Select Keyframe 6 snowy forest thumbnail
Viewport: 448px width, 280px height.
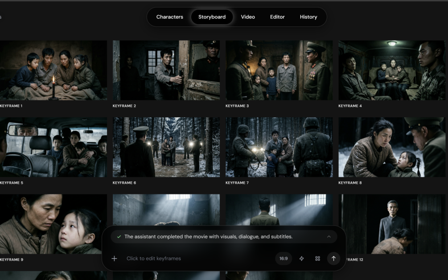point(166,147)
